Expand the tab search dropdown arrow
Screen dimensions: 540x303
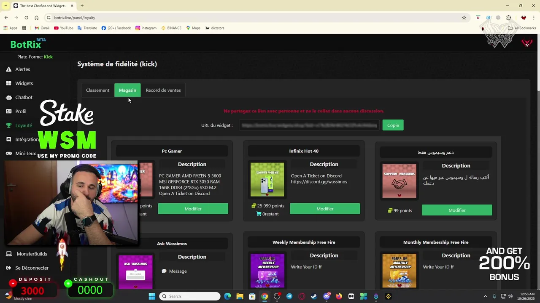click(5, 5)
